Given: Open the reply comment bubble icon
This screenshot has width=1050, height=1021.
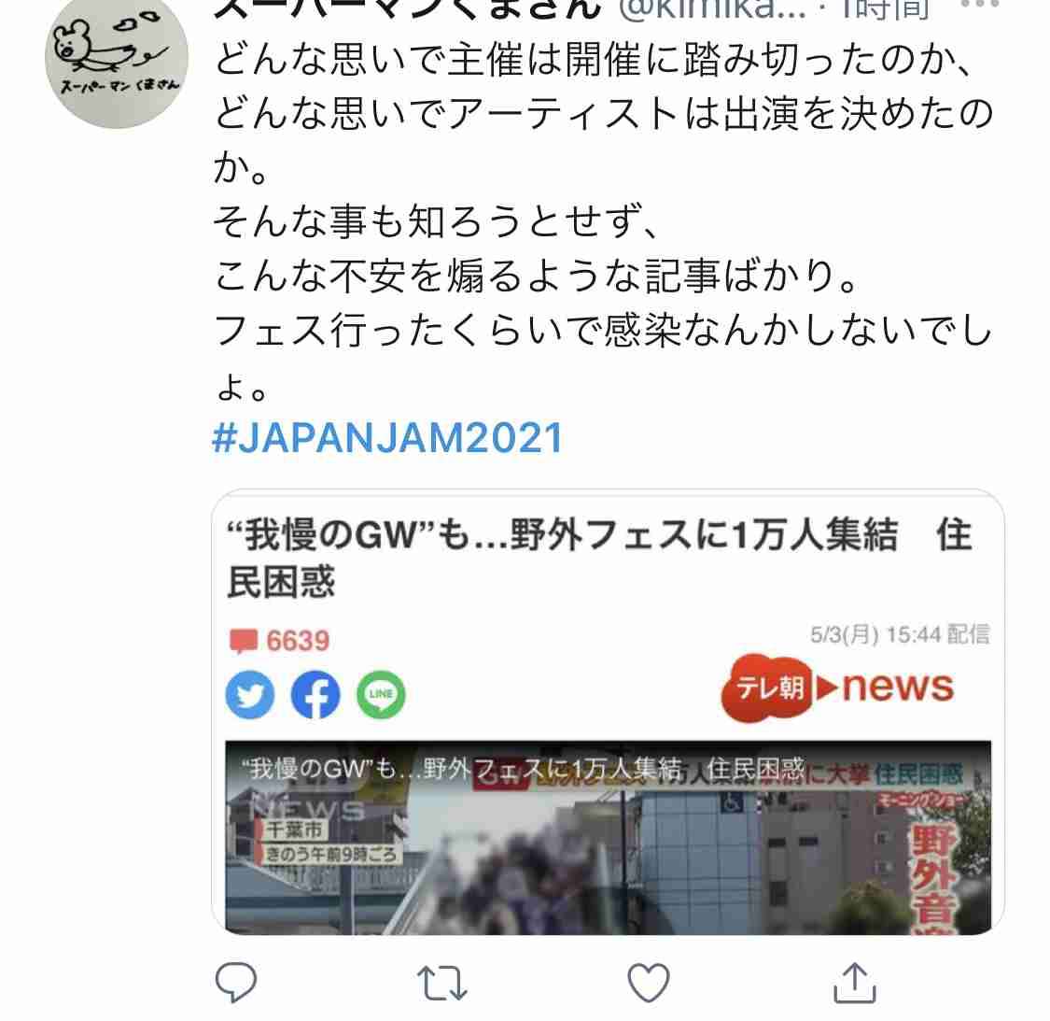Looking at the screenshot, I should tap(236, 982).
